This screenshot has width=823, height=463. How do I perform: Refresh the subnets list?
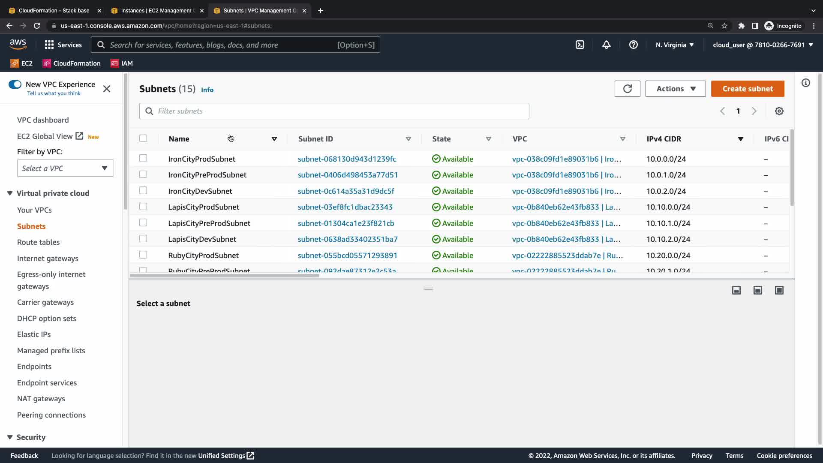[x=627, y=89]
